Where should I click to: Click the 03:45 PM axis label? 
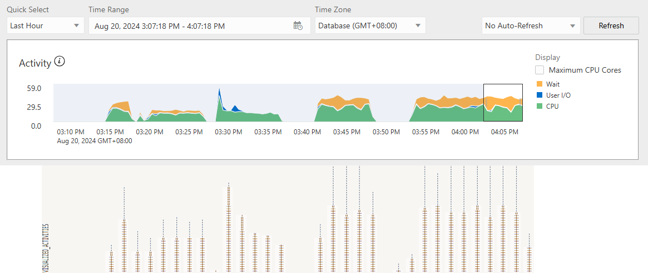(347, 132)
